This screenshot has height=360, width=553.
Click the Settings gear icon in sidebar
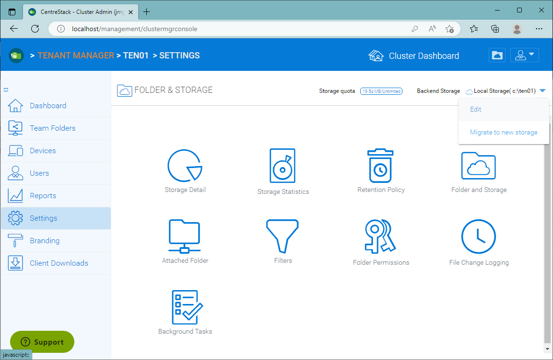pos(15,218)
